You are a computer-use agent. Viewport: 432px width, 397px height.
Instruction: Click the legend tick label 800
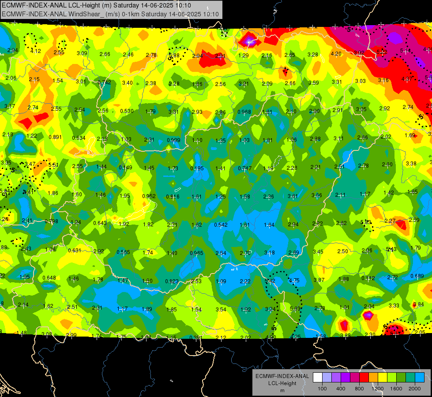coord(359,389)
